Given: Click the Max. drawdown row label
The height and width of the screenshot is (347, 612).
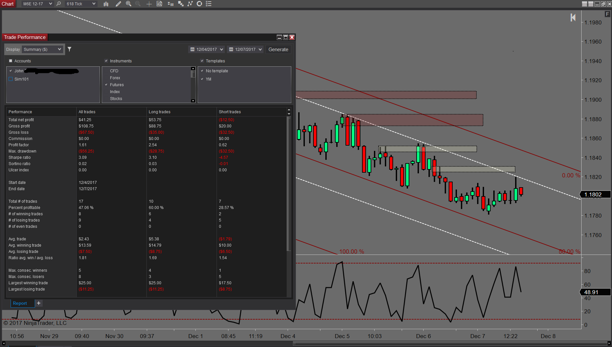Looking at the screenshot, I should (x=22, y=151).
